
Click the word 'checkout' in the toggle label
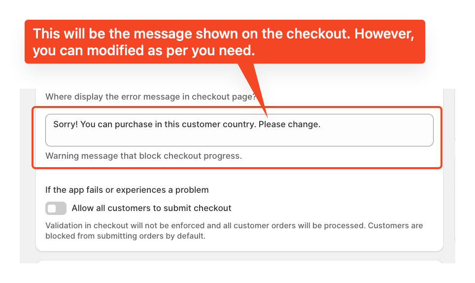coord(212,208)
